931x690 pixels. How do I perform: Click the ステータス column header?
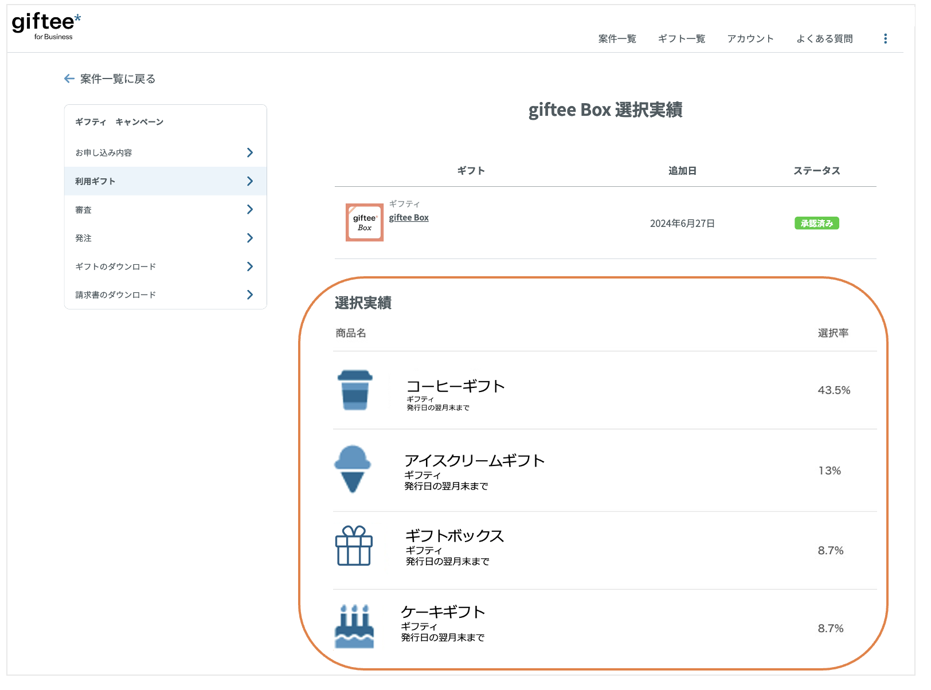[x=817, y=171]
